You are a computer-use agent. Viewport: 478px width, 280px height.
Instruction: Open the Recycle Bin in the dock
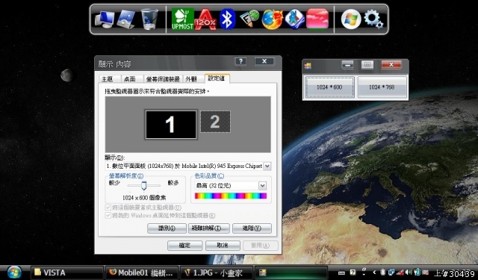[149, 19]
